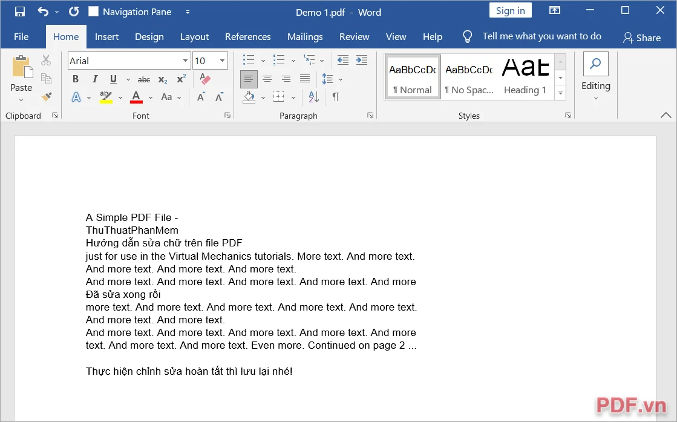Grow the font size with larger A icon

pos(201,97)
